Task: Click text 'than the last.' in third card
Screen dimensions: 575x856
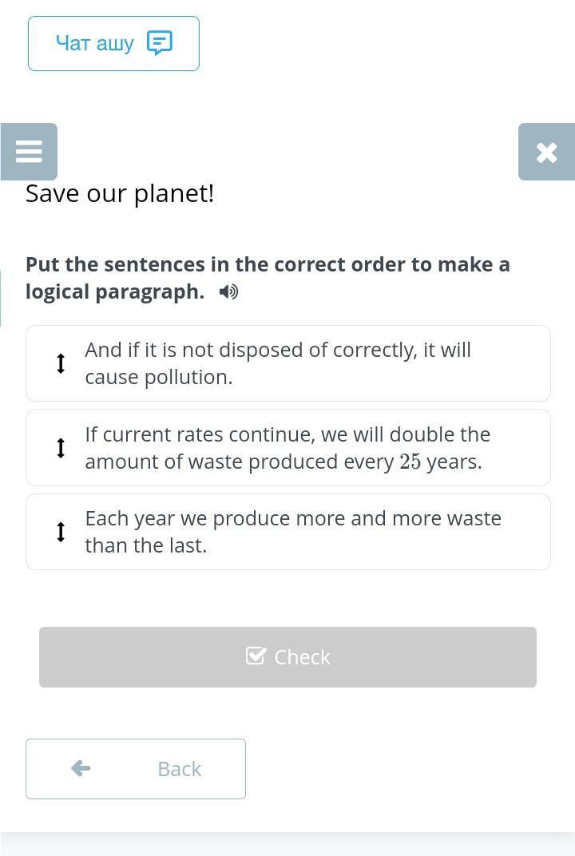Action: point(146,546)
